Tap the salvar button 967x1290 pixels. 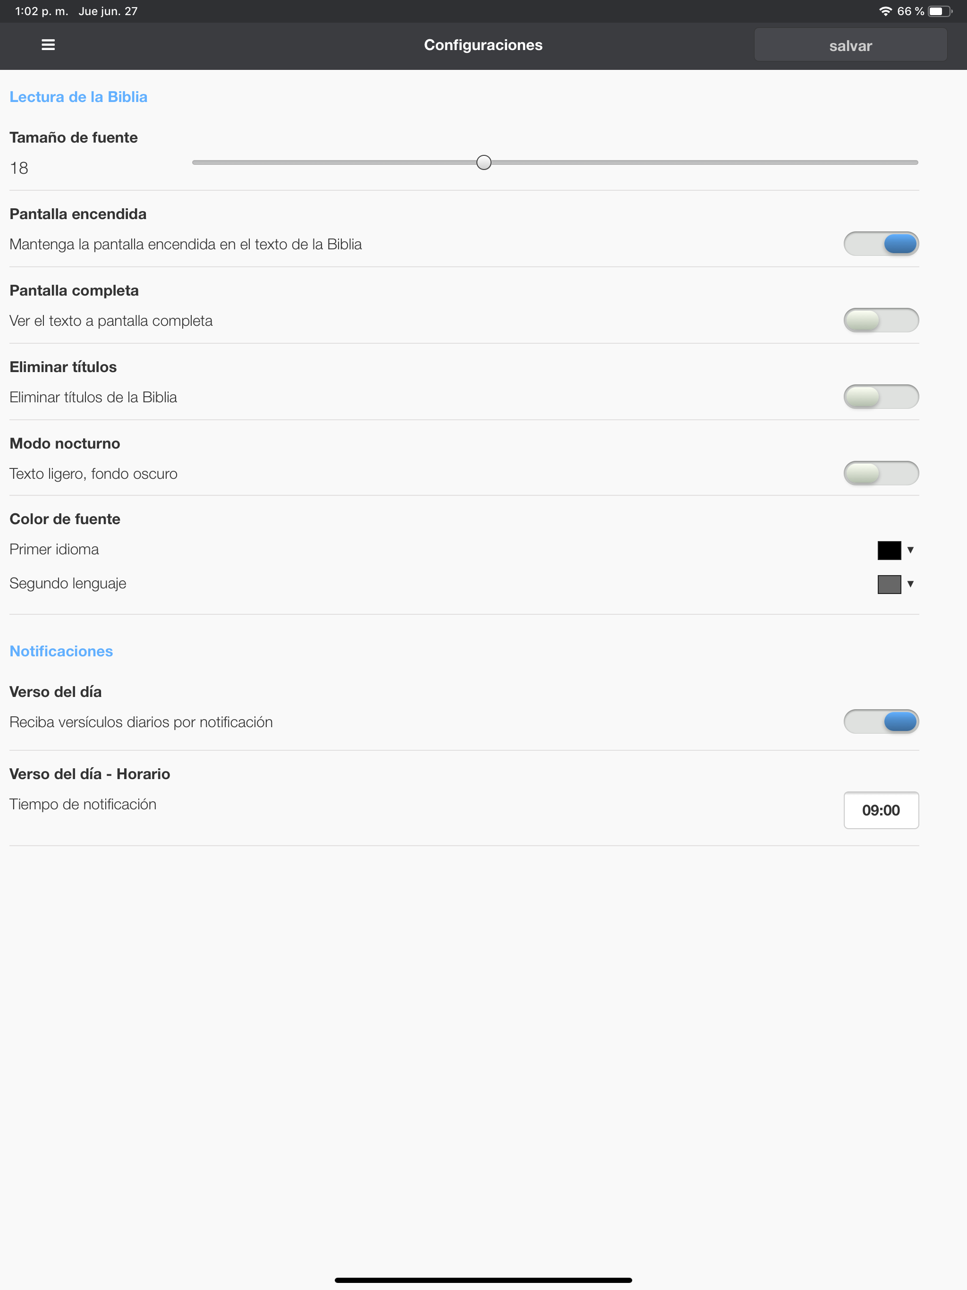850,45
